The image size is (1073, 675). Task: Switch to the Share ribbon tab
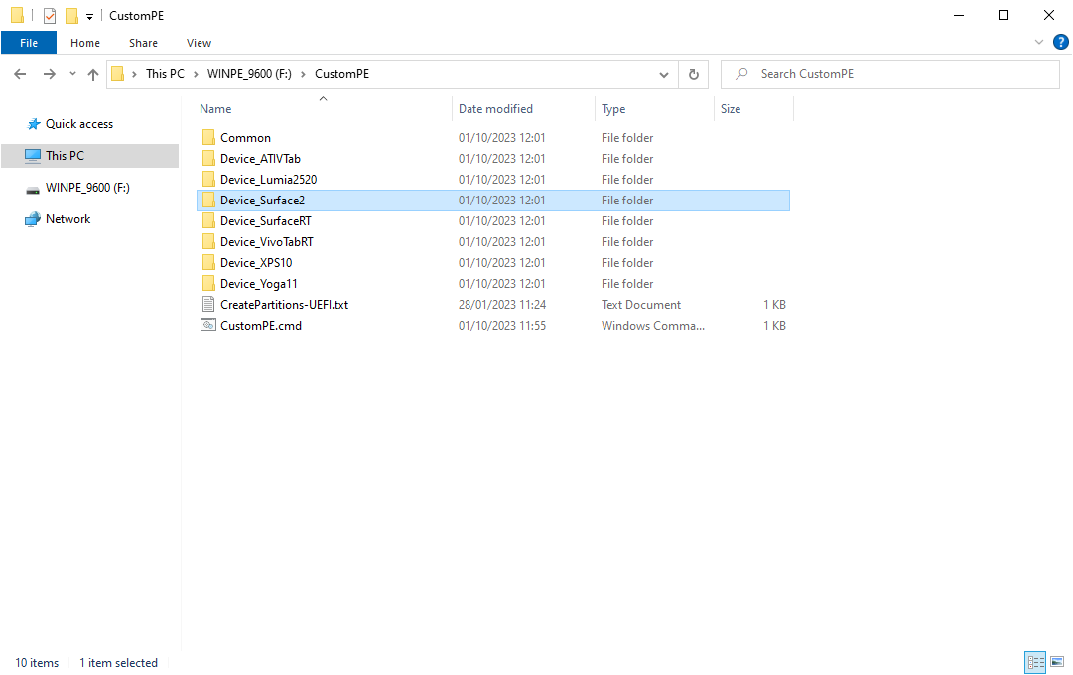point(143,43)
